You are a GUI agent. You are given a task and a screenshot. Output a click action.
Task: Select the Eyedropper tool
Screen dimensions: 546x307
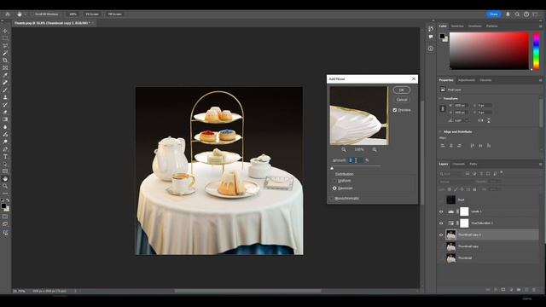(5, 75)
